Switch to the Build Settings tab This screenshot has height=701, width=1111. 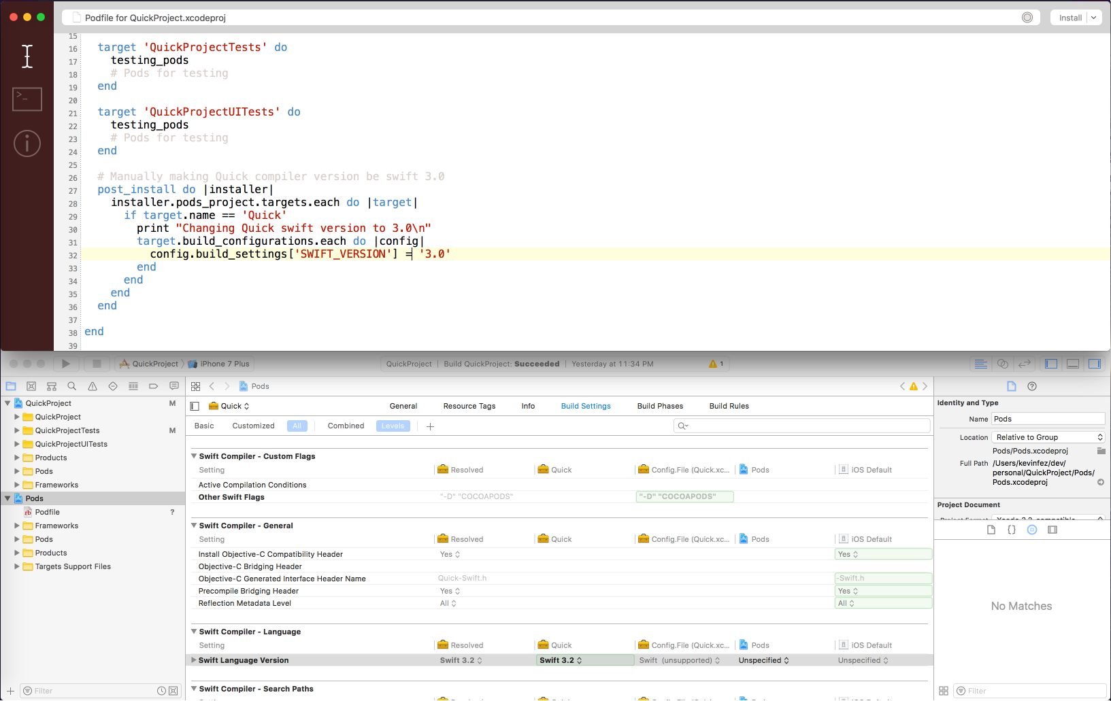pos(586,406)
